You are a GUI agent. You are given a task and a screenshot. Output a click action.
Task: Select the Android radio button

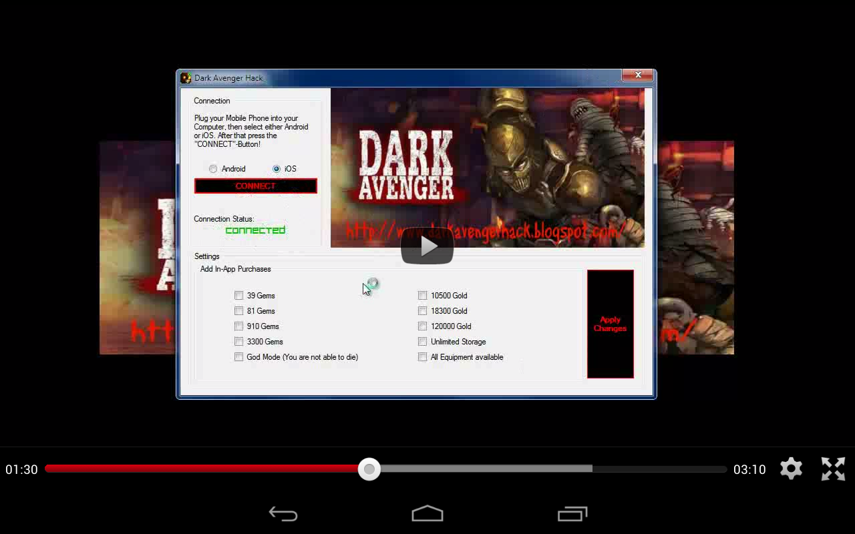(x=213, y=169)
